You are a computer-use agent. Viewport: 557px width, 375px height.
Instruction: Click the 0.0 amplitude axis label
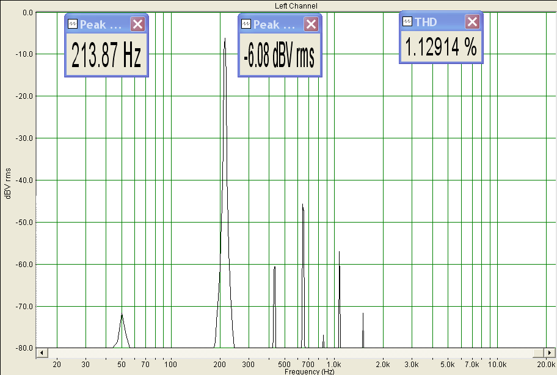(x=27, y=13)
